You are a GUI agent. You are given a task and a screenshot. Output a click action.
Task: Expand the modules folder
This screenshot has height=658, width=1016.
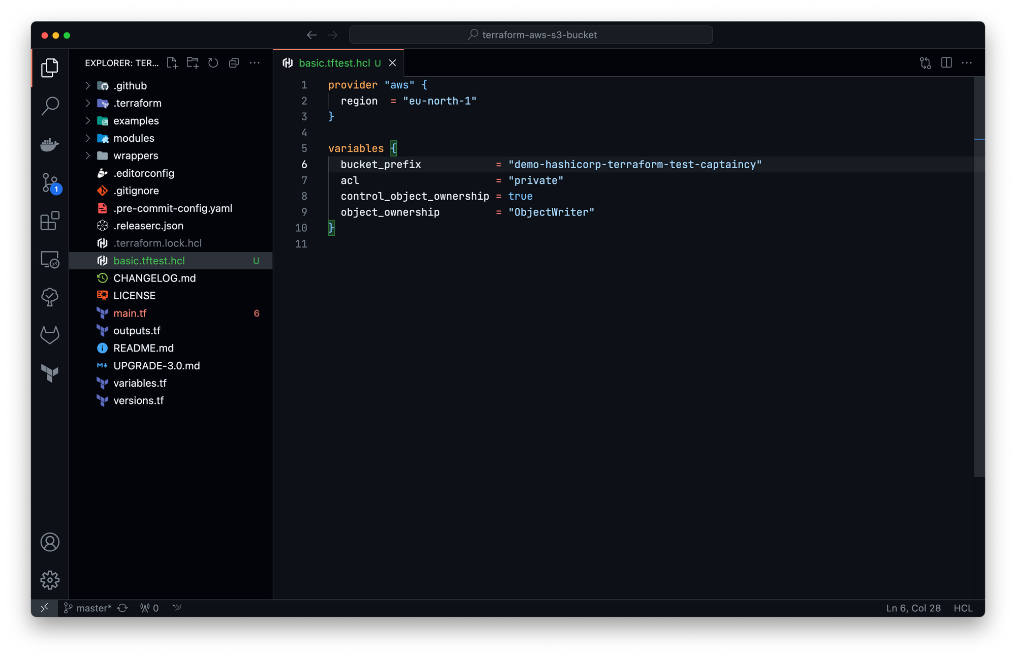[134, 138]
